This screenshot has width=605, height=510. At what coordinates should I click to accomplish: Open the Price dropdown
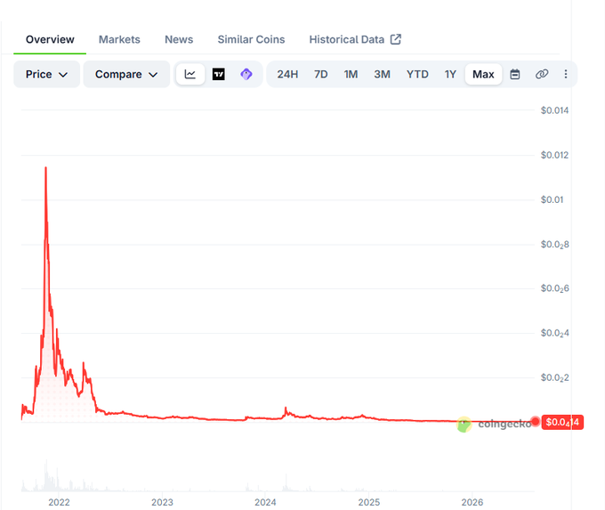point(46,74)
